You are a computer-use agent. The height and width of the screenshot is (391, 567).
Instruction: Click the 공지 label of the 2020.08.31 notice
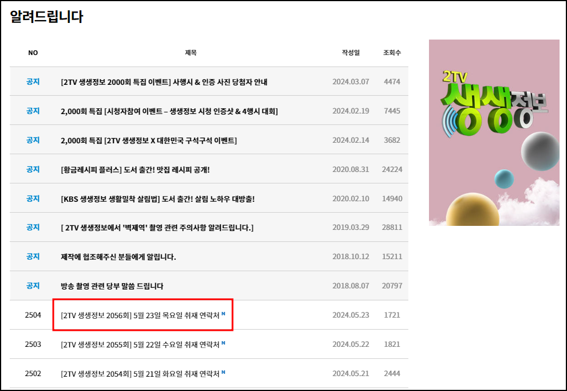[33, 170]
